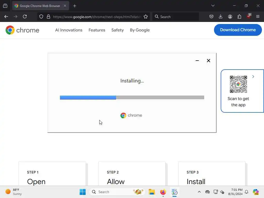The image size is (264, 198).
Task: Open the Features menu item
Action: pyautogui.click(x=97, y=30)
